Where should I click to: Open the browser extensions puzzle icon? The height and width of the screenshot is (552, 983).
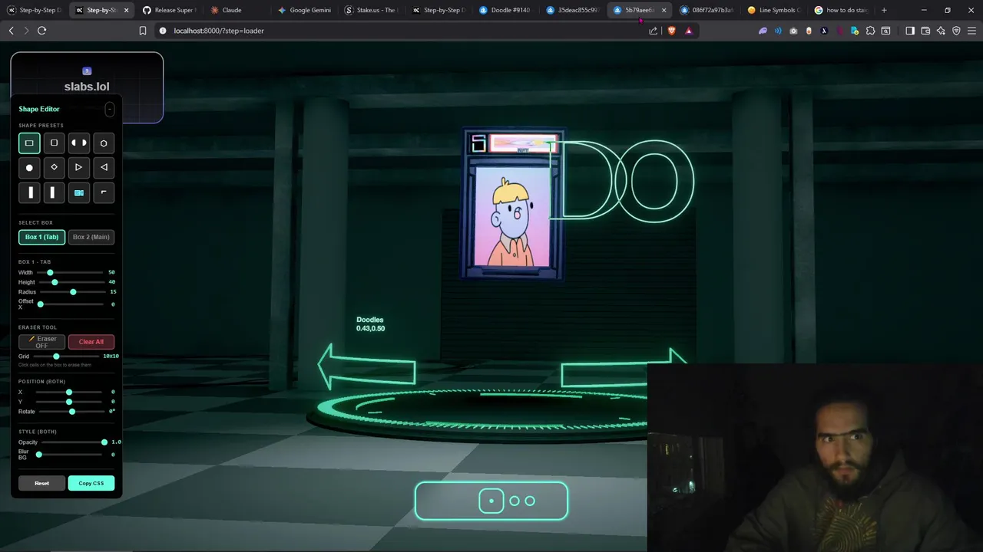870,31
